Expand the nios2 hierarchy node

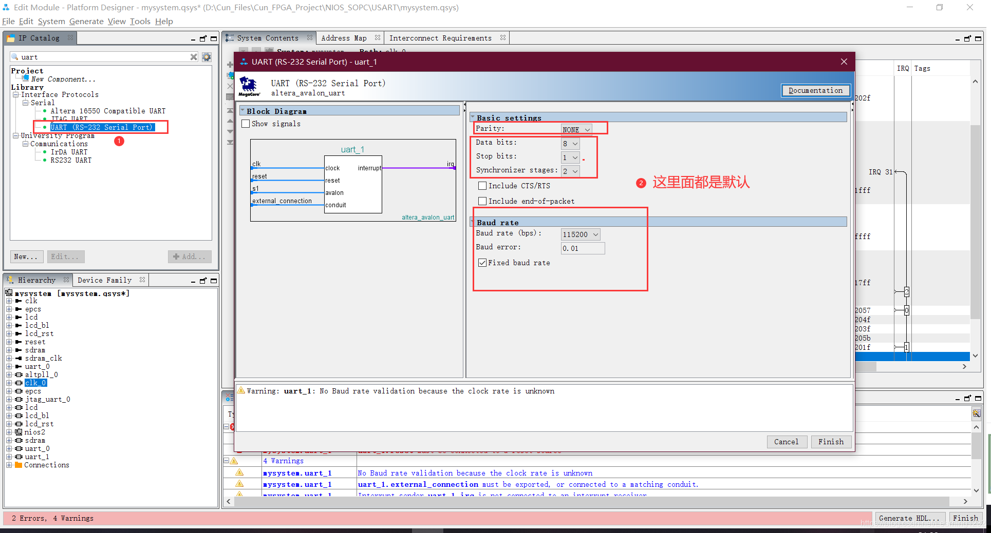[9, 432]
